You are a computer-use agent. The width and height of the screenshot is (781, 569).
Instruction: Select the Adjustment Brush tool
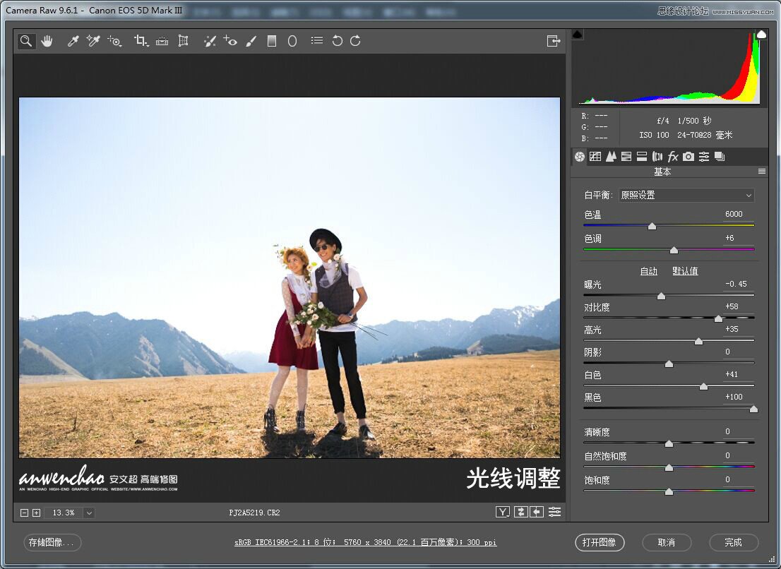[251, 41]
